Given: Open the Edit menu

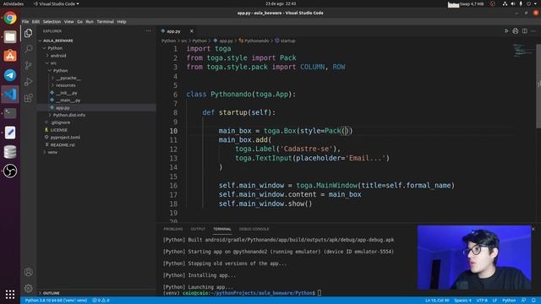Looking at the screenshot, I should tap(36, 22).
